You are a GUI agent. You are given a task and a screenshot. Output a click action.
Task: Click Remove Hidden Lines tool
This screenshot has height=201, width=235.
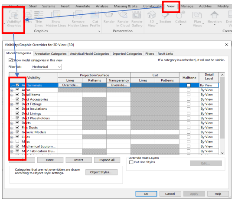click(78, 19)
